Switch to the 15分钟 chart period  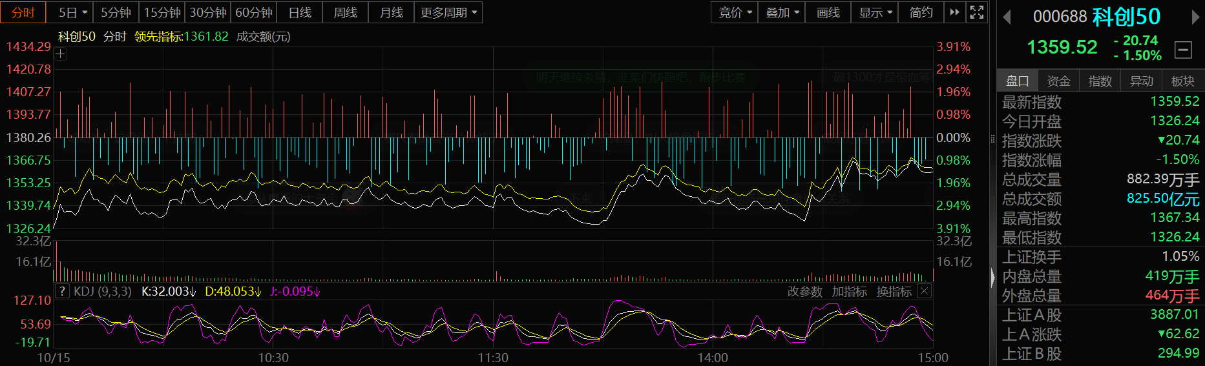tap(162, 12)
